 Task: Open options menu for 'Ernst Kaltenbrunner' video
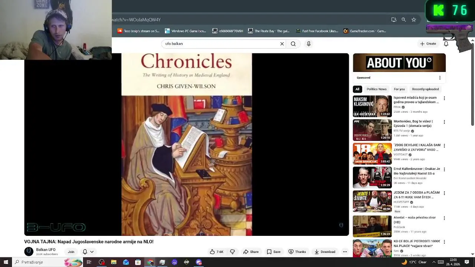point(444,169)
